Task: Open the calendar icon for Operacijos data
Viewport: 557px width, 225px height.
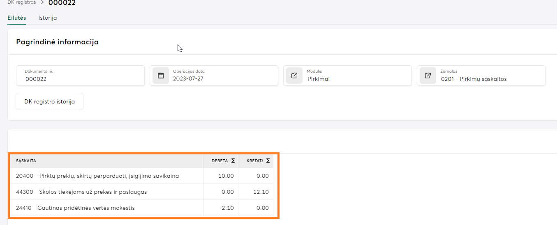Action: [x=161, y=76]
